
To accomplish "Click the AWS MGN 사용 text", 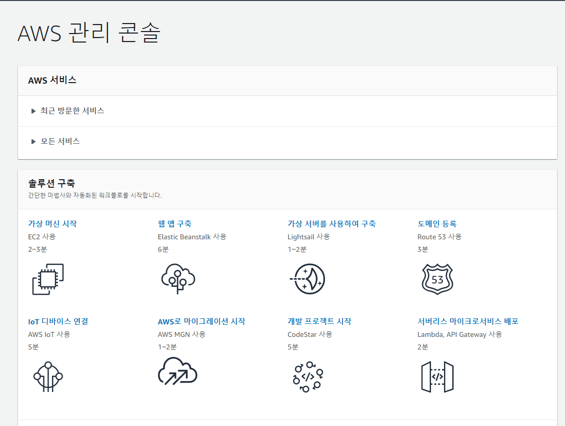I will click(181, 334).
